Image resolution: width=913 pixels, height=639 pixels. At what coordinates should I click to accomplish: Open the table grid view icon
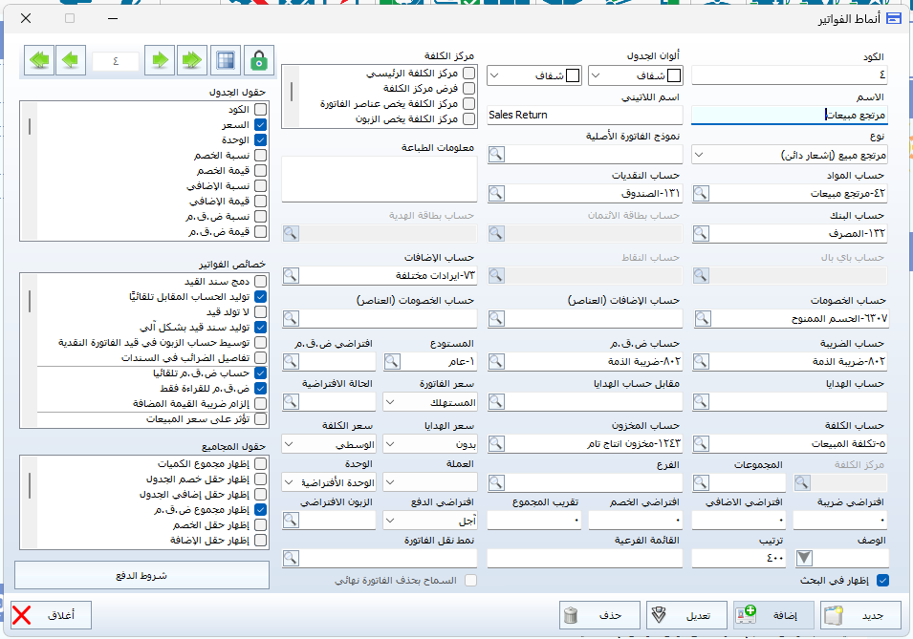[226, 60]
